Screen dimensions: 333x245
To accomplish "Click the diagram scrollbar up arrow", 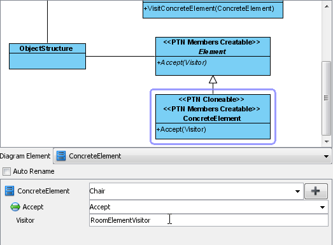I will point(327,6).
